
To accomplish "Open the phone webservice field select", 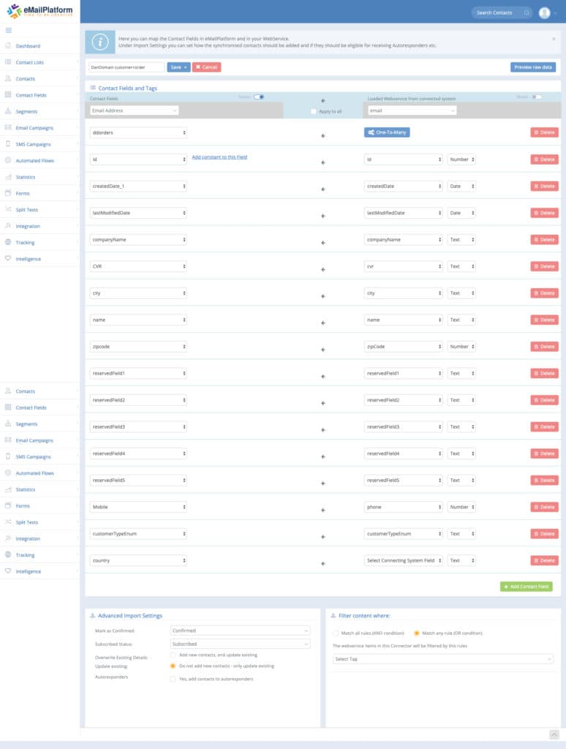I will (403, 508).
